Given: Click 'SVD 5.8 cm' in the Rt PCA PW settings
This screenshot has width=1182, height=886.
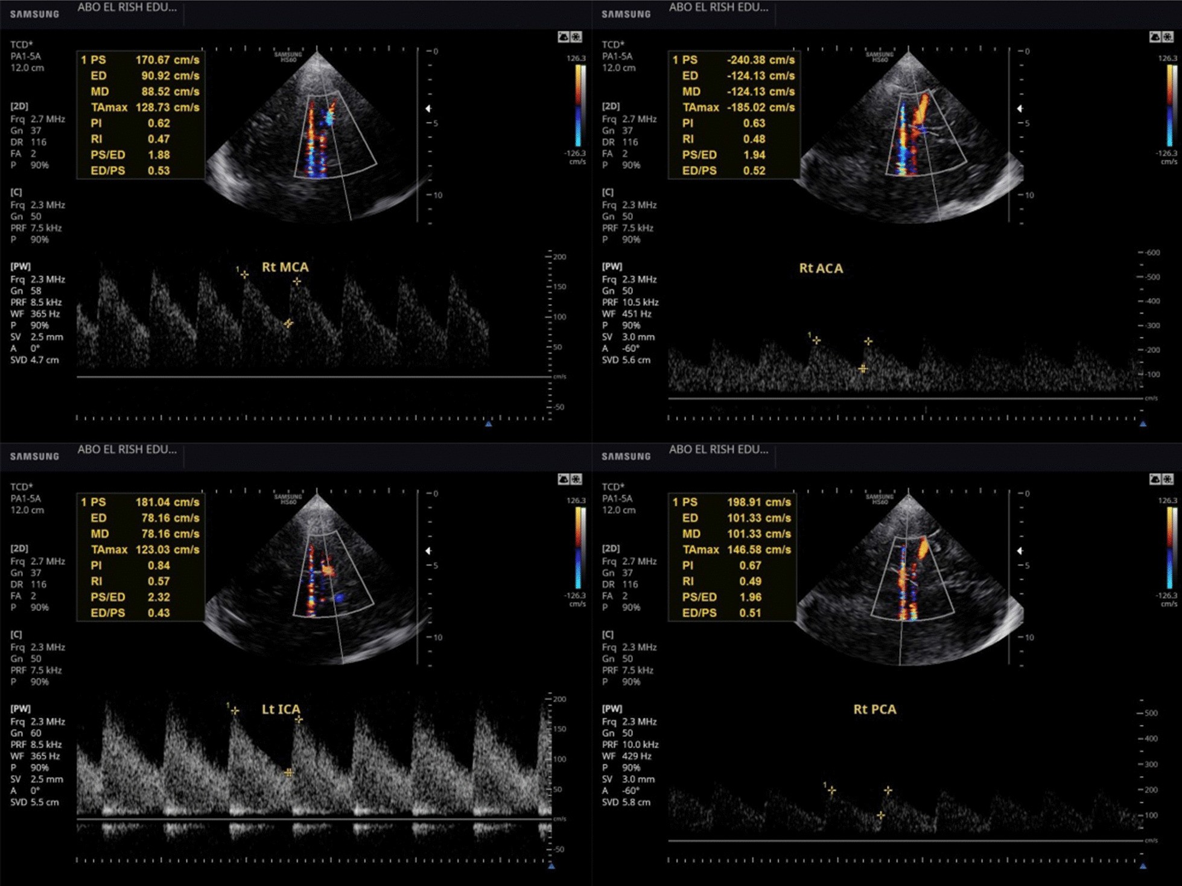Looking at the screenshot, I should pos(626,803).
